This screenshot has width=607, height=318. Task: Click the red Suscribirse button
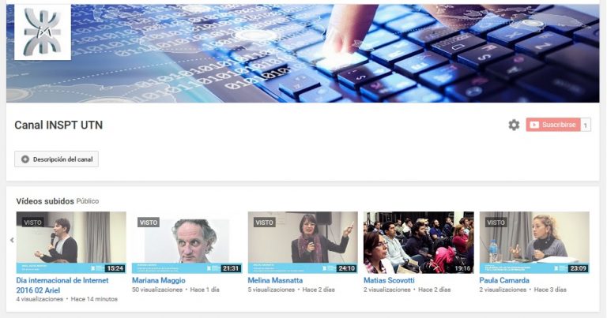pos(553,125)
